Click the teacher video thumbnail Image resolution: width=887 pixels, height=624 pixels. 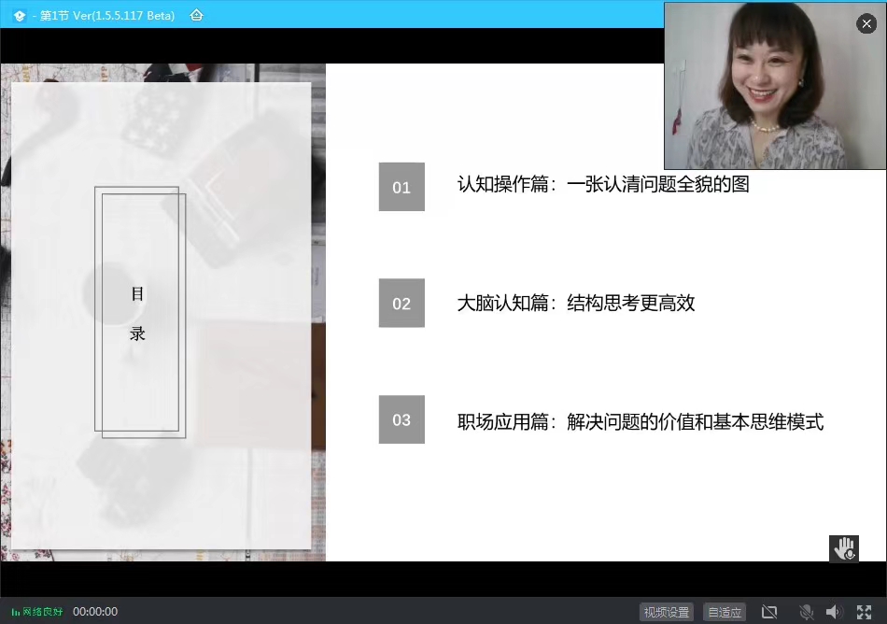pos(775,86)
